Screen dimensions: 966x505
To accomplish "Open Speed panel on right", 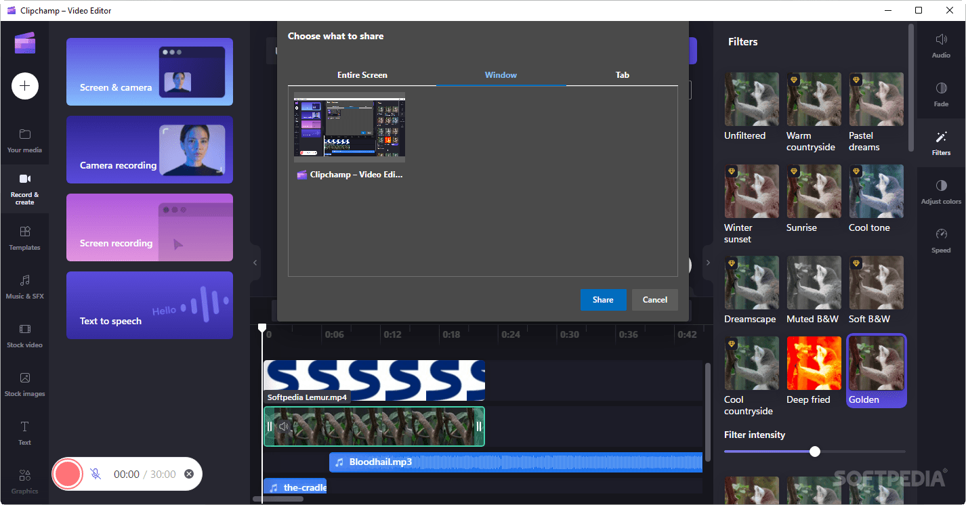I will 941,240.
